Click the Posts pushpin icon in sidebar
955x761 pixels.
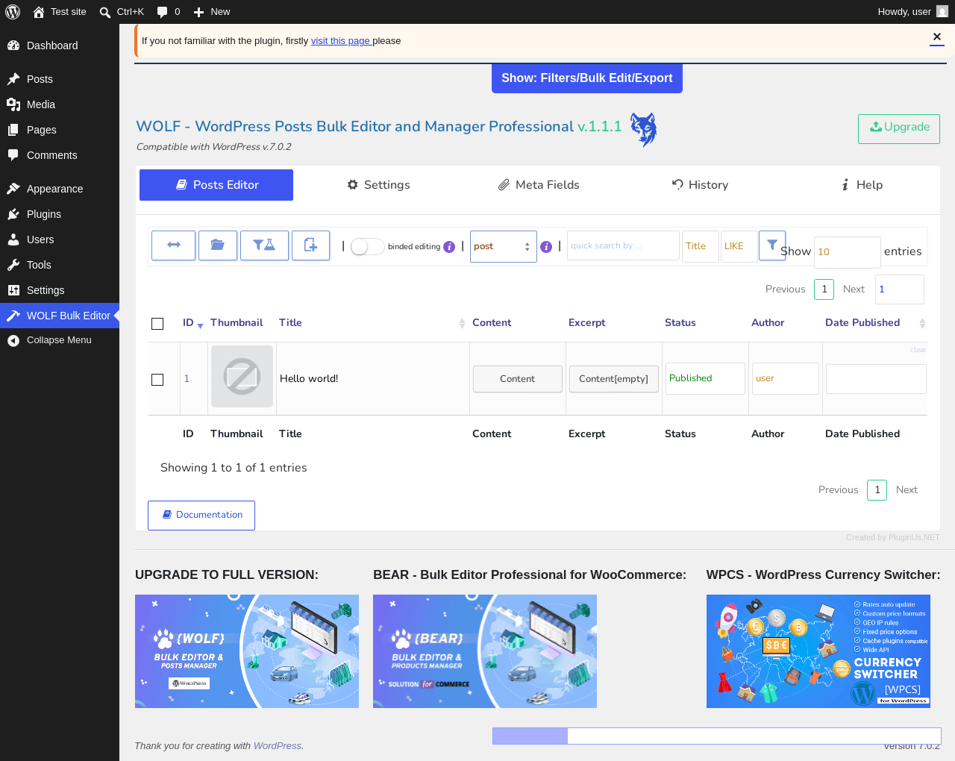[x=13, y=79]
